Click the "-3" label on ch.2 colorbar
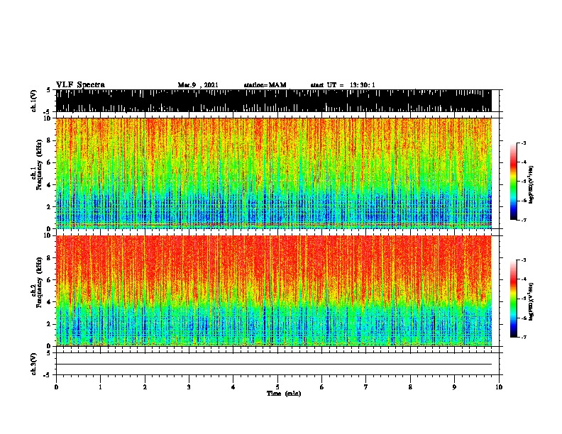This screenshot has width=562, height=434. coord(523,260)
